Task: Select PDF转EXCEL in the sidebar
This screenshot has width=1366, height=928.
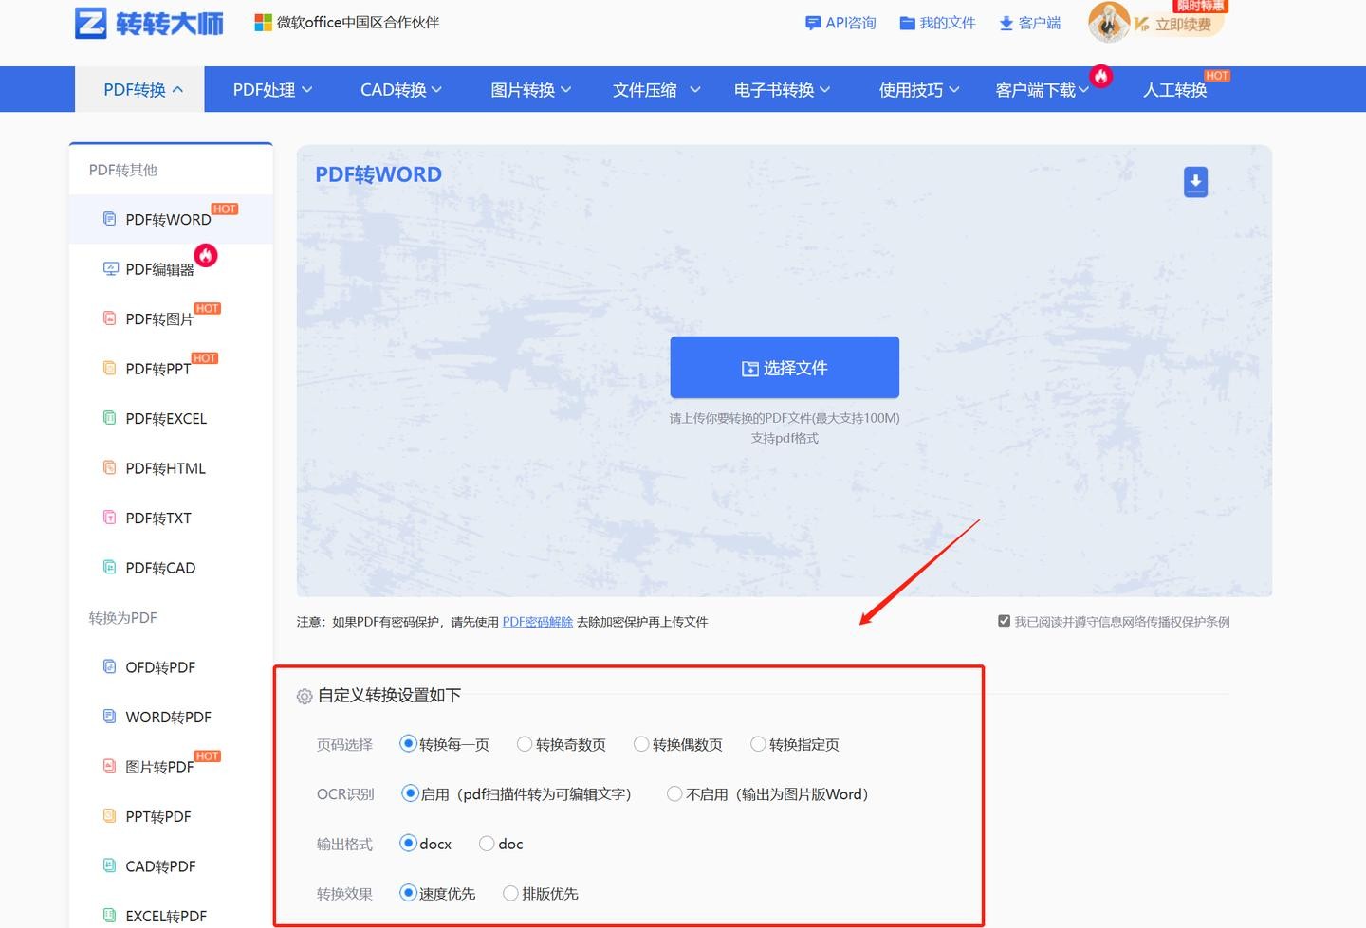Action: coord(166,418)
